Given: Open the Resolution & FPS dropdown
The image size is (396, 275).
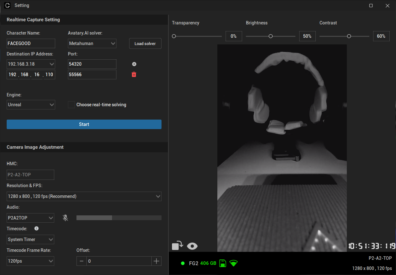Looking at the screenshot, I should 84,196.
